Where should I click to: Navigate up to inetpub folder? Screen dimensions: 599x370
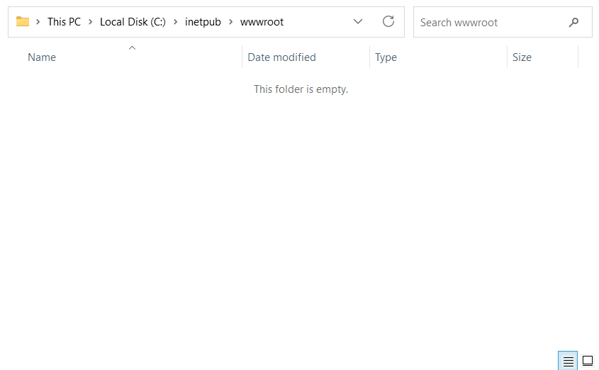[203, 22]
